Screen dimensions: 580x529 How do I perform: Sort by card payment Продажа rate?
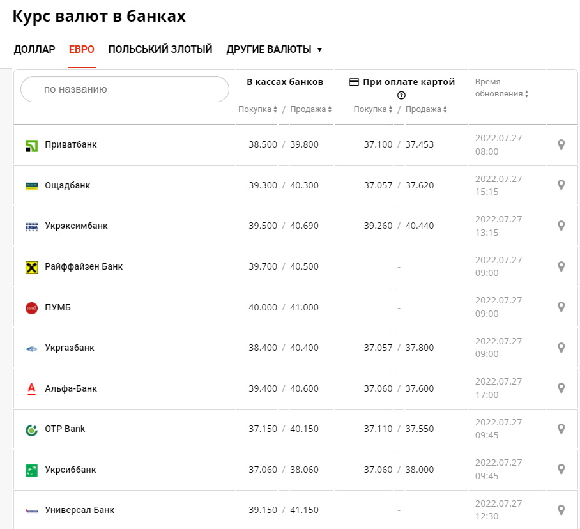[426, 109]
